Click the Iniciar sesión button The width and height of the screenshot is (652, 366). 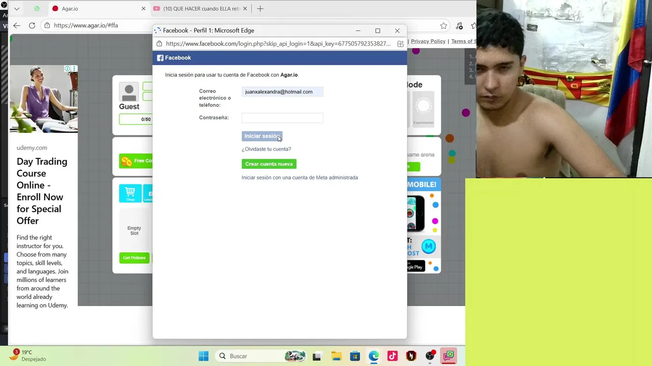coord(262,136)
